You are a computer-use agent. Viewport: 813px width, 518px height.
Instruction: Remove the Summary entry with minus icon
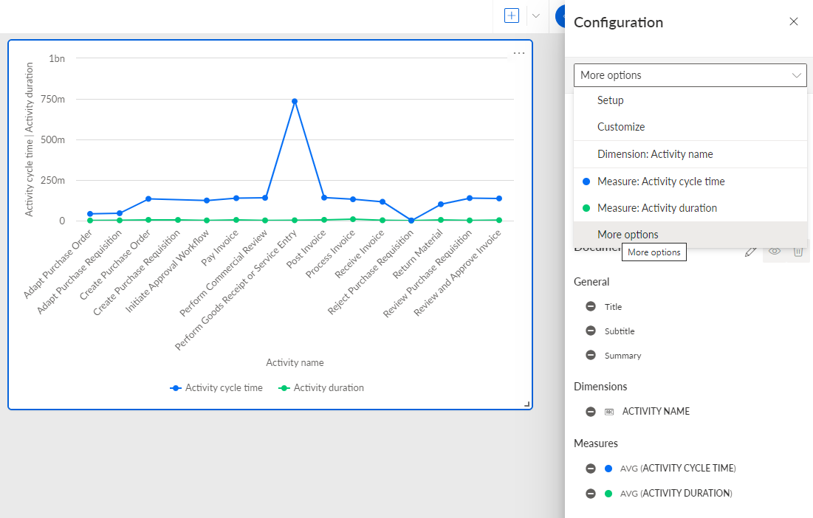pyautogui.click(x=591, y=355)
